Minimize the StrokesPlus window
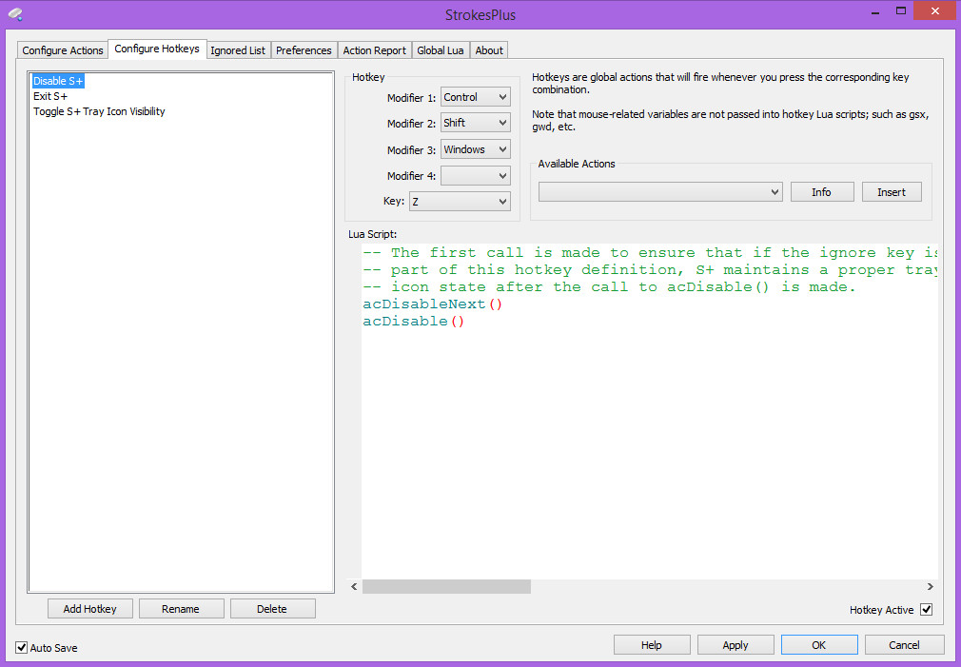Viewport: 961px width, 667px height. point(877,11)
